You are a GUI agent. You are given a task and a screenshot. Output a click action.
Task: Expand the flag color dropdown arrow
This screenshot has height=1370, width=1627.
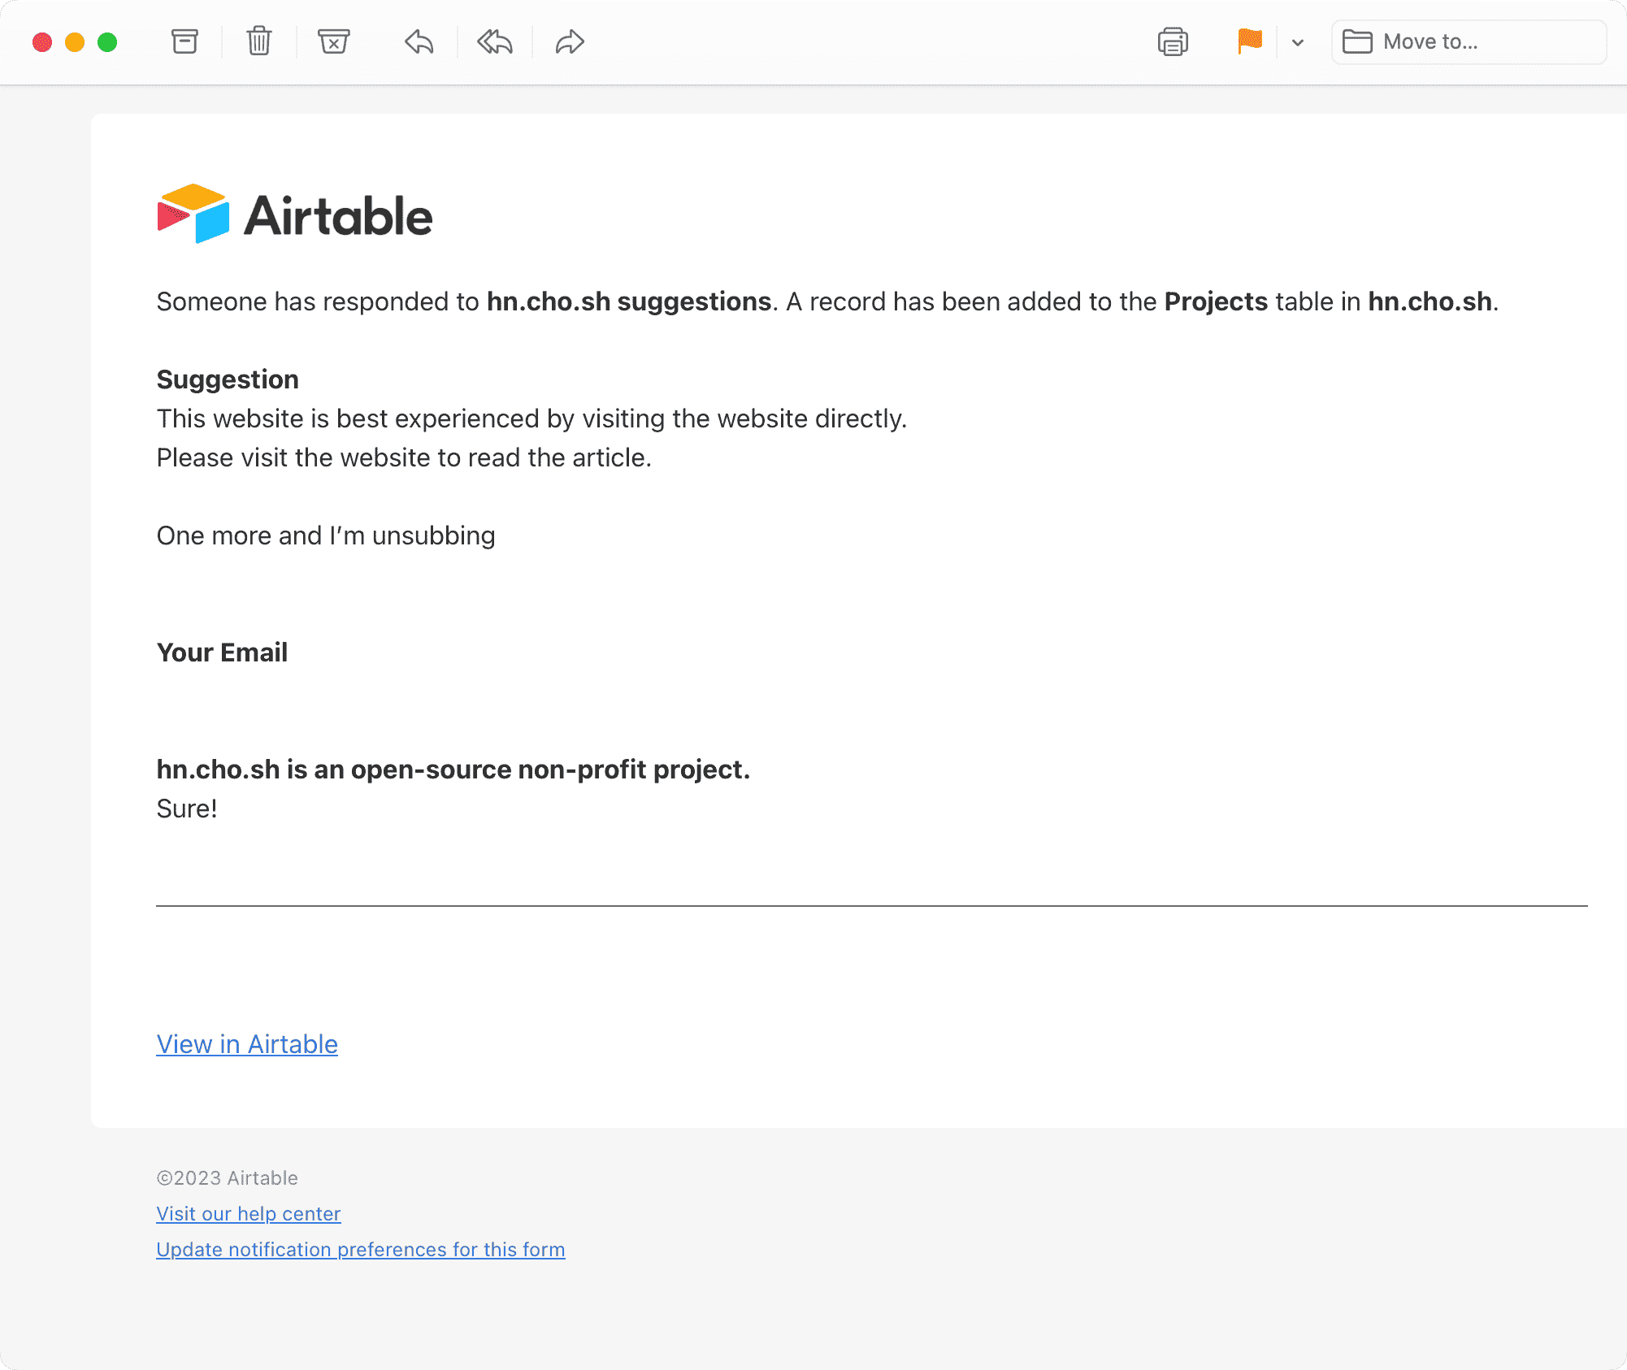pos(1298,42)
